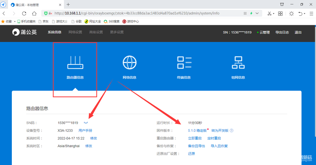Screen dimensions: 316x165
Task: Click 导出日志 to export logs
Action: point(282,32)
